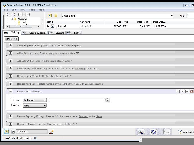Screen dimensions: 194x145
Task: Open the Tools menu
Action: [x=32, y=10]
